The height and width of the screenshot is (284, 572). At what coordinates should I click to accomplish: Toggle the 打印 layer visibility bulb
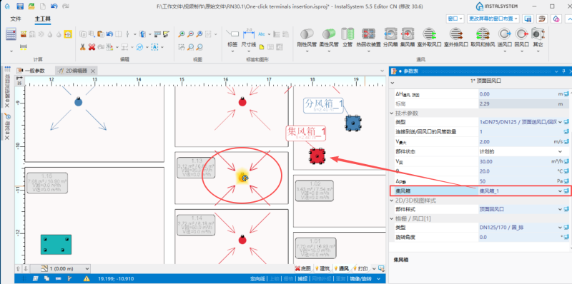click(355, 269)
